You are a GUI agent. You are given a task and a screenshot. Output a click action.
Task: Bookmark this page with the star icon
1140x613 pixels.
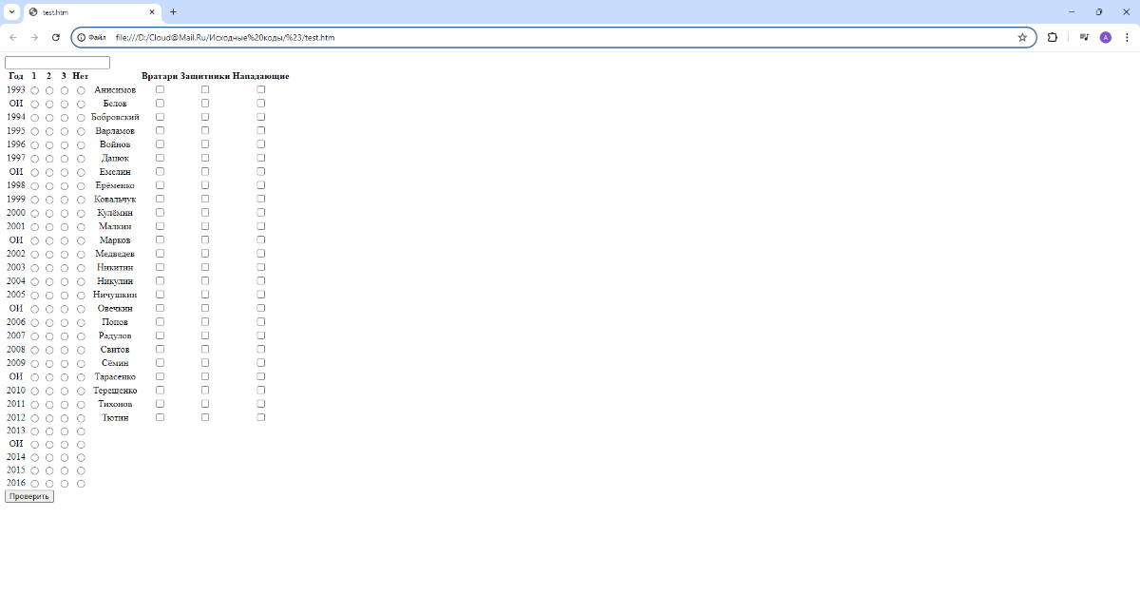(x=1022, y=37)
